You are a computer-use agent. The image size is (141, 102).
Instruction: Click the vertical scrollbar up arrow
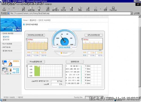tap(140, 17)
